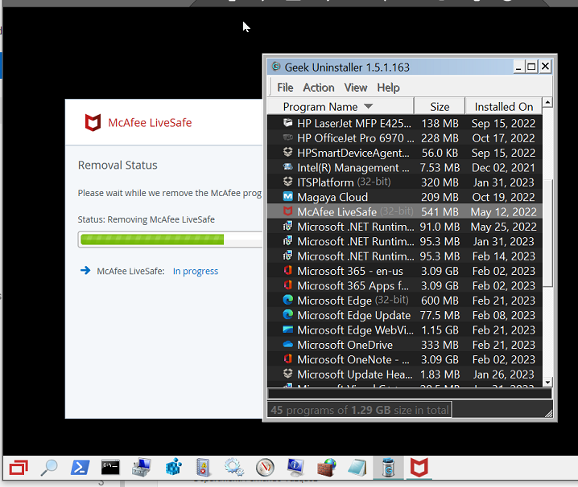Viewport: 578px width, 487px height.
Task: Open the toolbox computer icon in taskbar
Action: tap(142, 468)
